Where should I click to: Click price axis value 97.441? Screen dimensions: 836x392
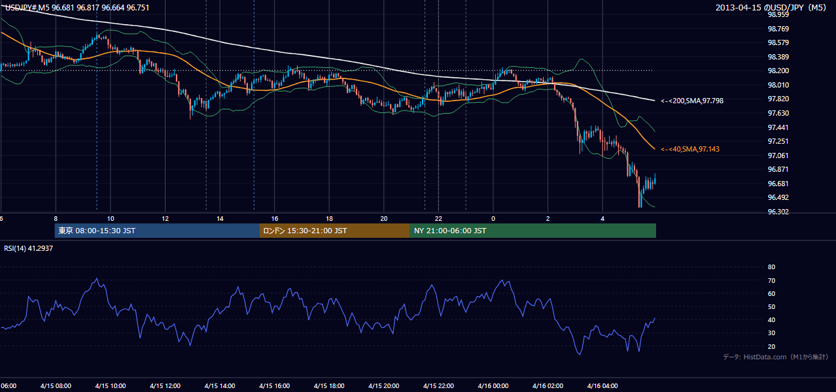[778, 127]
